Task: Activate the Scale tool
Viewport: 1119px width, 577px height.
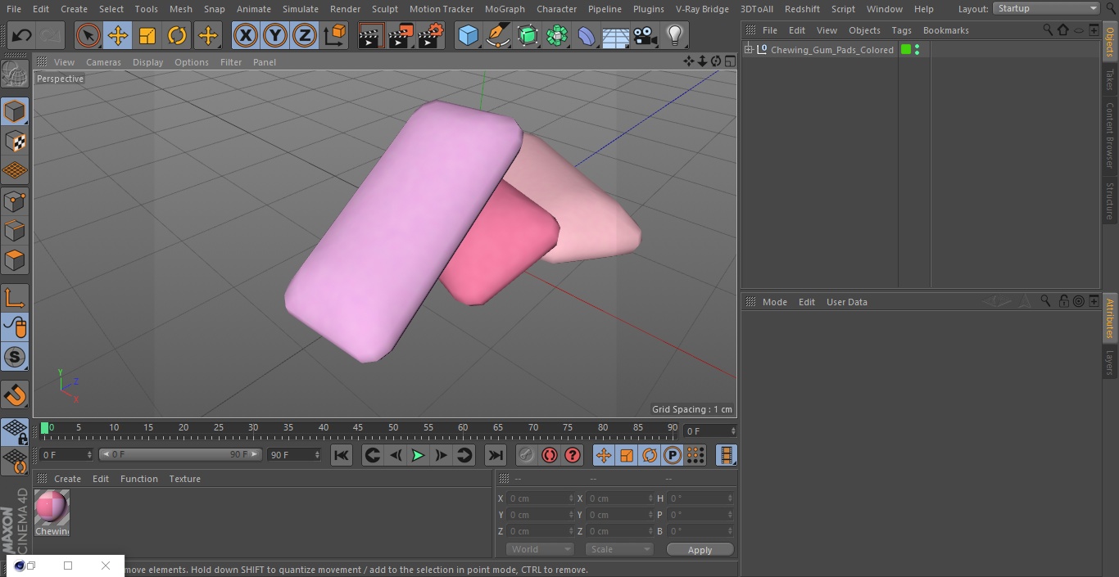Action: [x=147, y=35]
